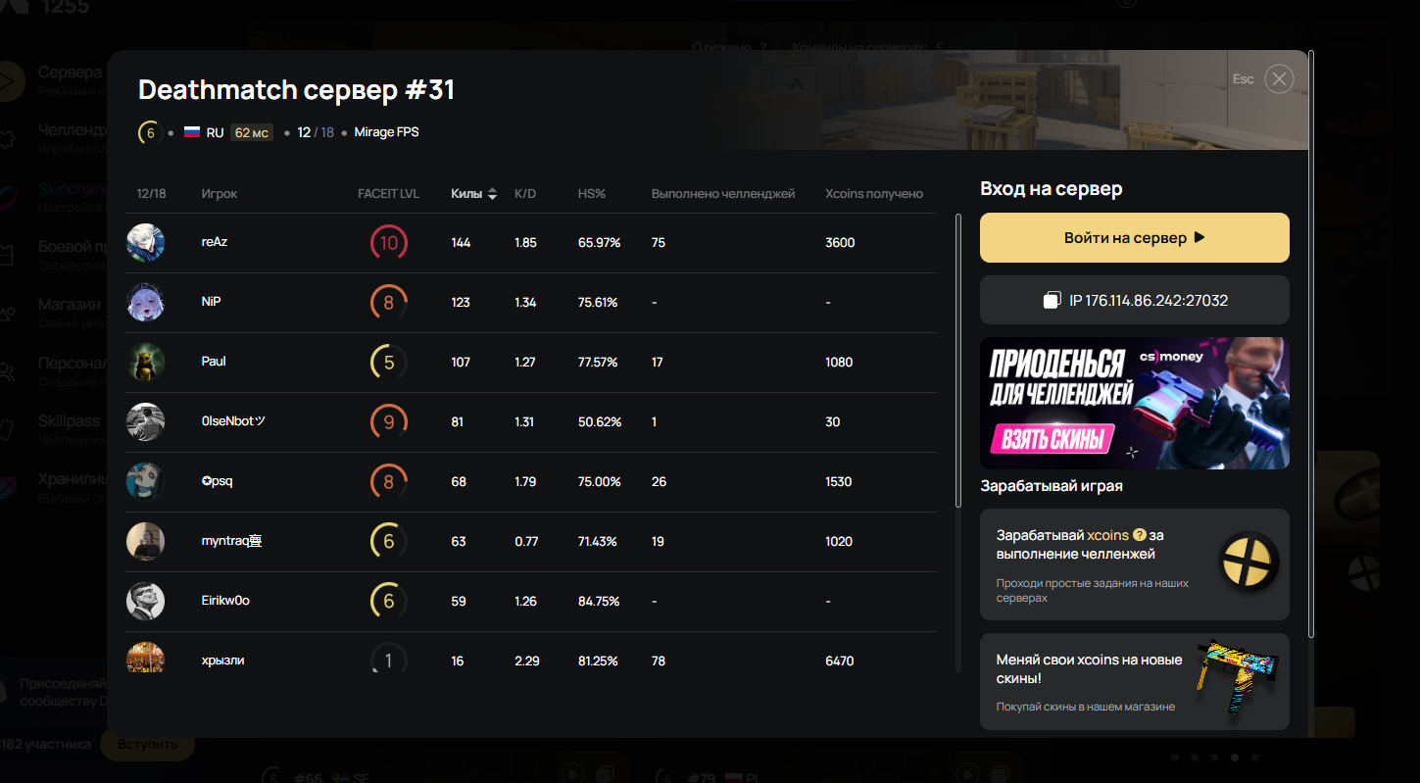The height and width of the screenshot is (783, 1420).
Task: Open Магазин in the sidebar behind the dialog
Action: coord(70,305)
